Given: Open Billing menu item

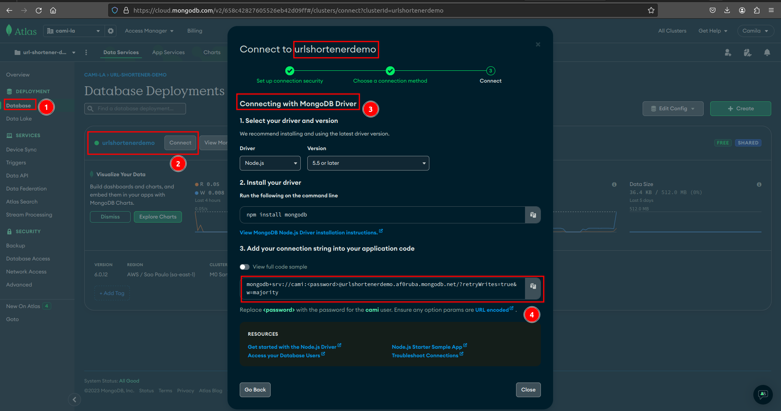Looking at the screenshot, I should (x=195, y=31).
